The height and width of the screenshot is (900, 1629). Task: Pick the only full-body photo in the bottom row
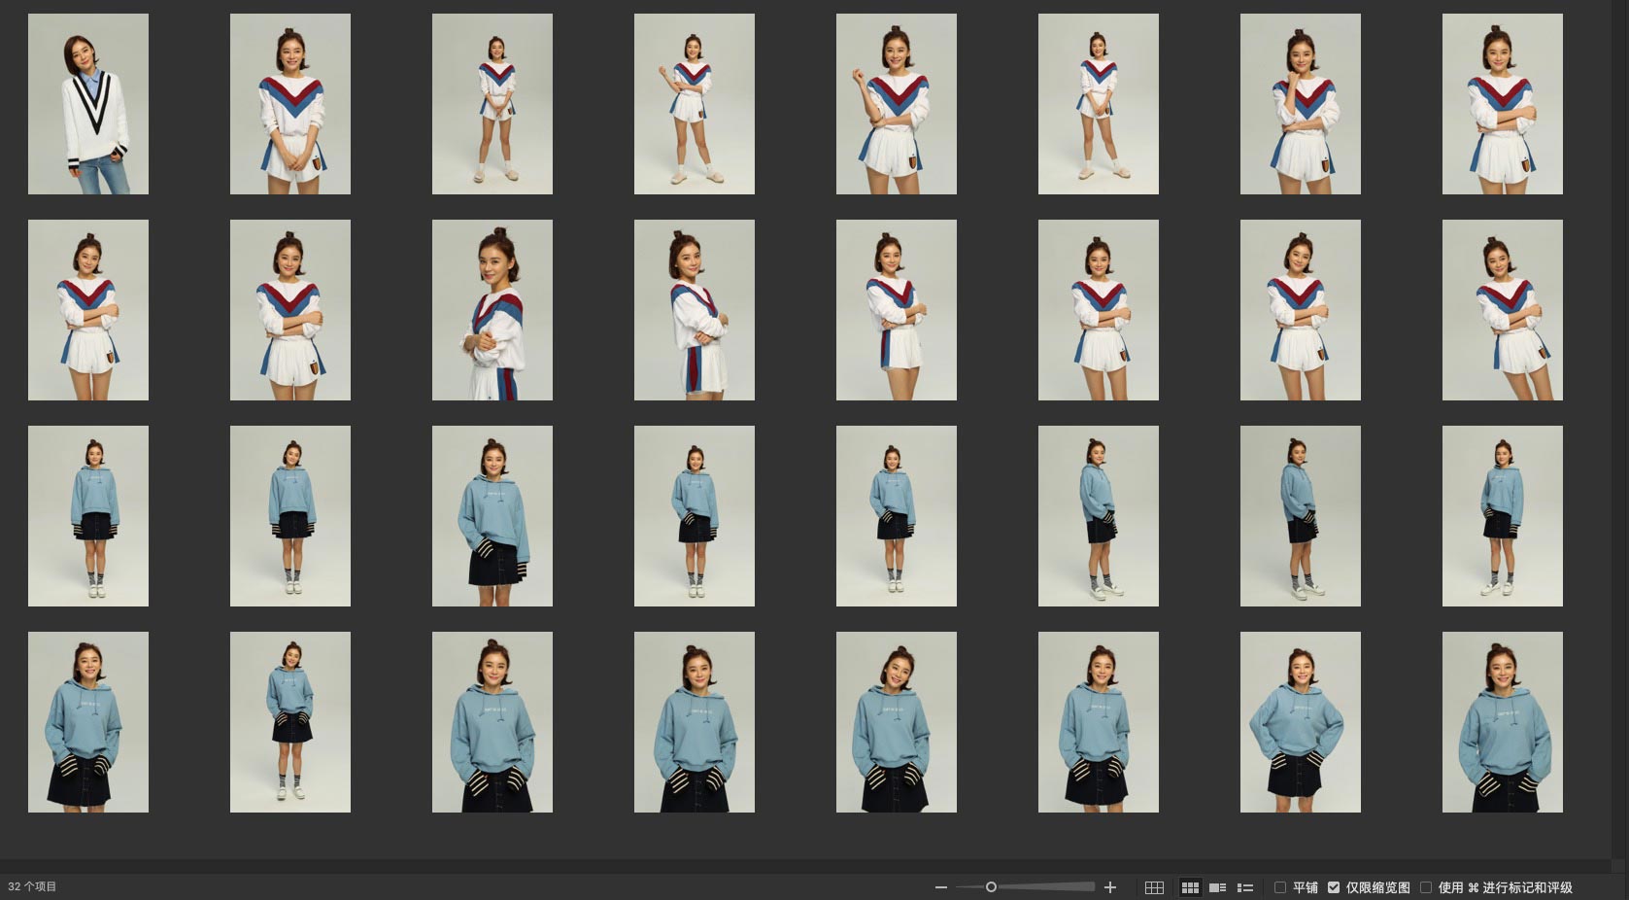click(x=290, y=722)
